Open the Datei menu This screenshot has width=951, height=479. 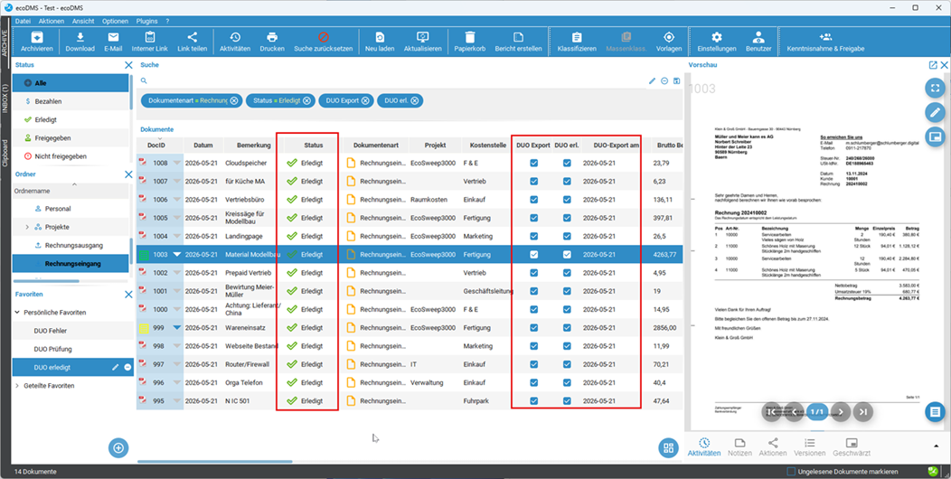point(23,21)
